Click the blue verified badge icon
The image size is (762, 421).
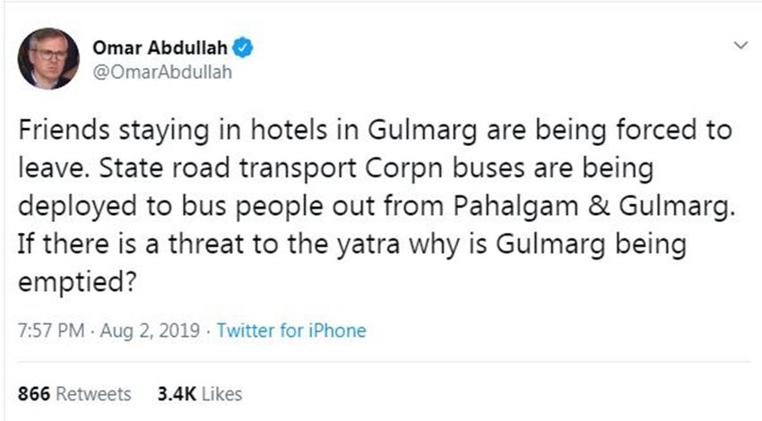tap(243, 47)
